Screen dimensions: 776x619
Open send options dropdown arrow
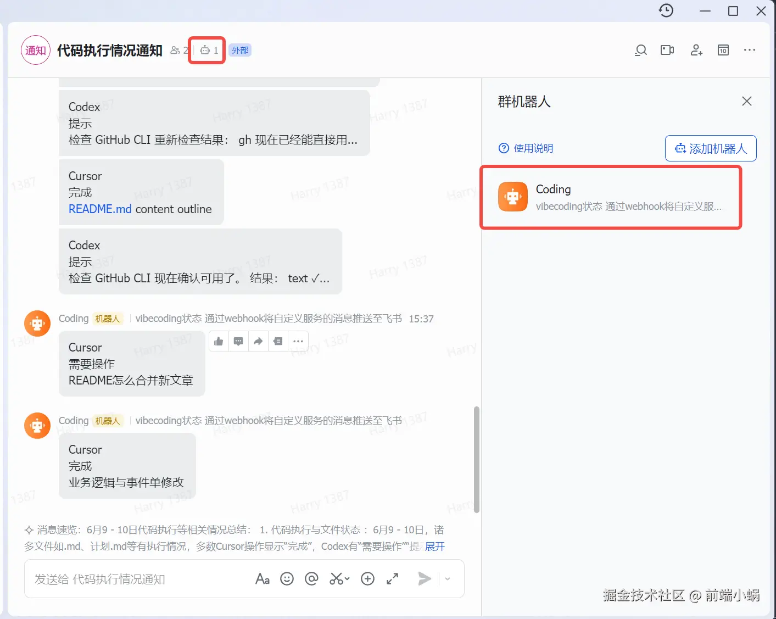(448, 579)
